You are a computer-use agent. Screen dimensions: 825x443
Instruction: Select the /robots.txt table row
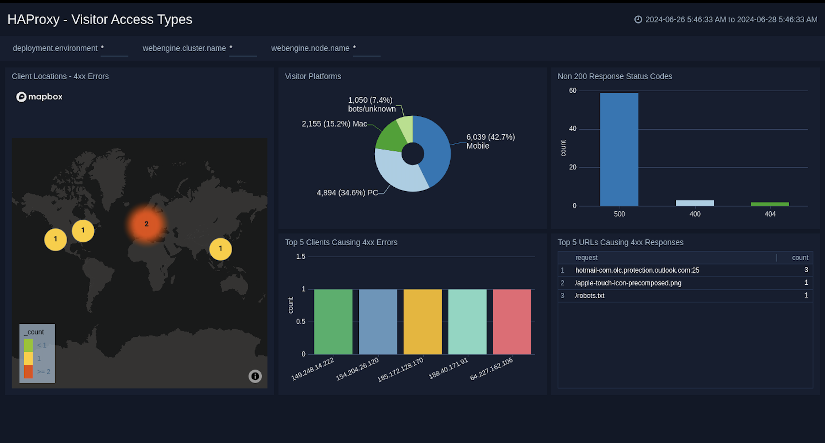(x=685, y=295)
